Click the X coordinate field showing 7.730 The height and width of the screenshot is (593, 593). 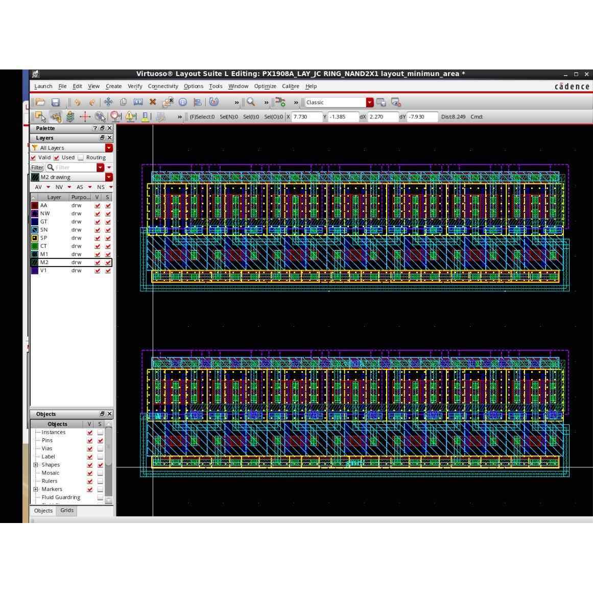(x=306, y=117)
